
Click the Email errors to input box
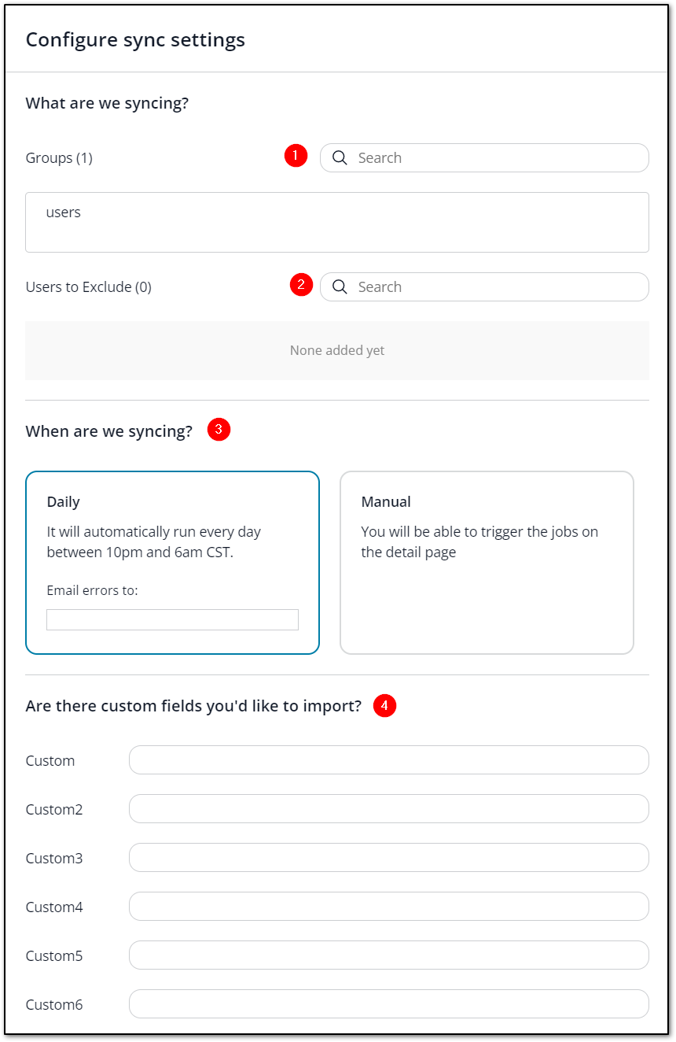pos(172,619)
